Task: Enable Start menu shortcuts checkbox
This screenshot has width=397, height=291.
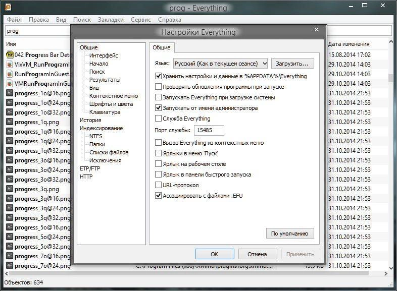Action: click(x=158, y=153)
